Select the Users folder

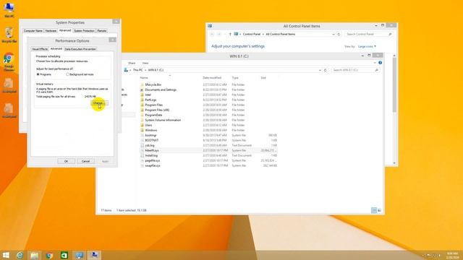click(x=148, y=125)
